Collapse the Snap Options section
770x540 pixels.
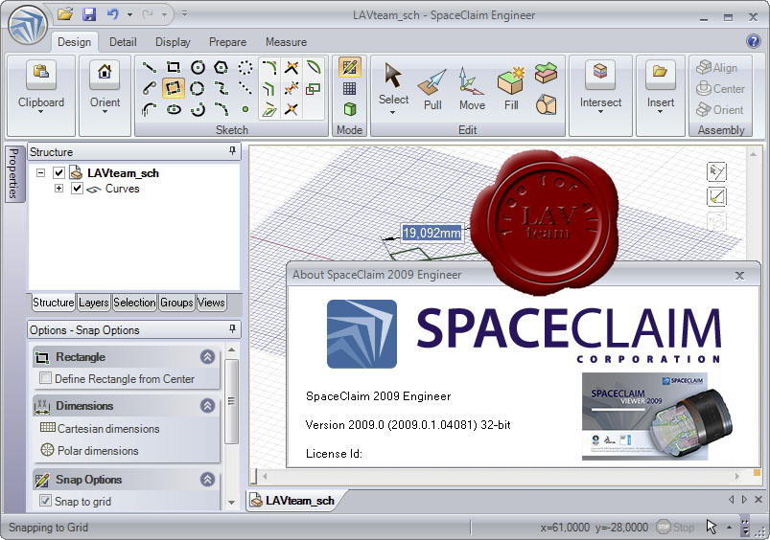click(208, 479)
